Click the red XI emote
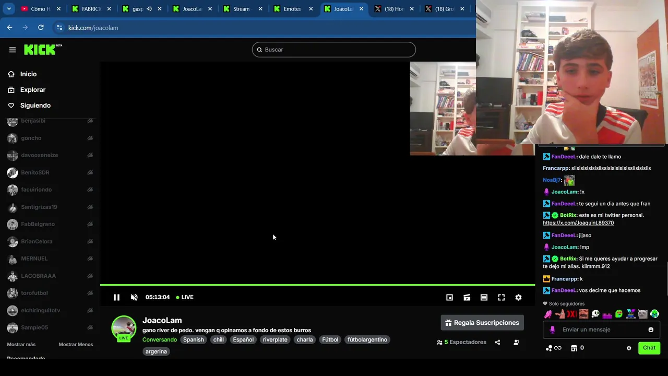Screen dimensions: 668x376 (571, 314)
